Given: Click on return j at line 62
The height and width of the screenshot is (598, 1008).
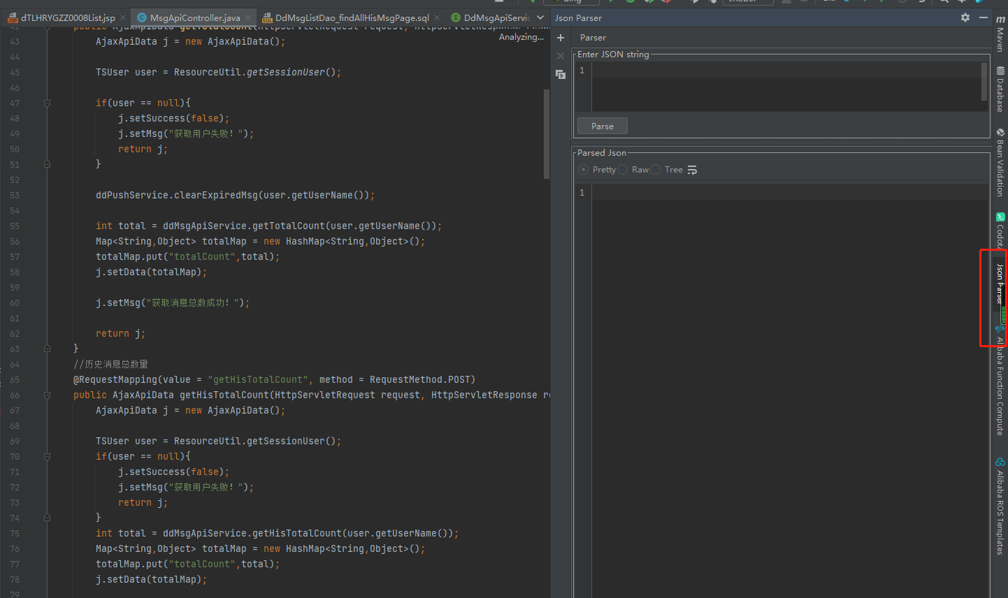Looking at the screenshot, I should 120,334.
